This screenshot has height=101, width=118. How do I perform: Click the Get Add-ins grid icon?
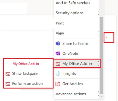[58, 84]
